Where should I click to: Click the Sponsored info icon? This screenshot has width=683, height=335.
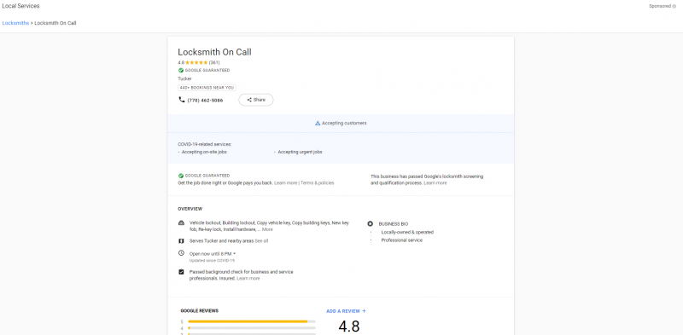[x=674, y=6]
